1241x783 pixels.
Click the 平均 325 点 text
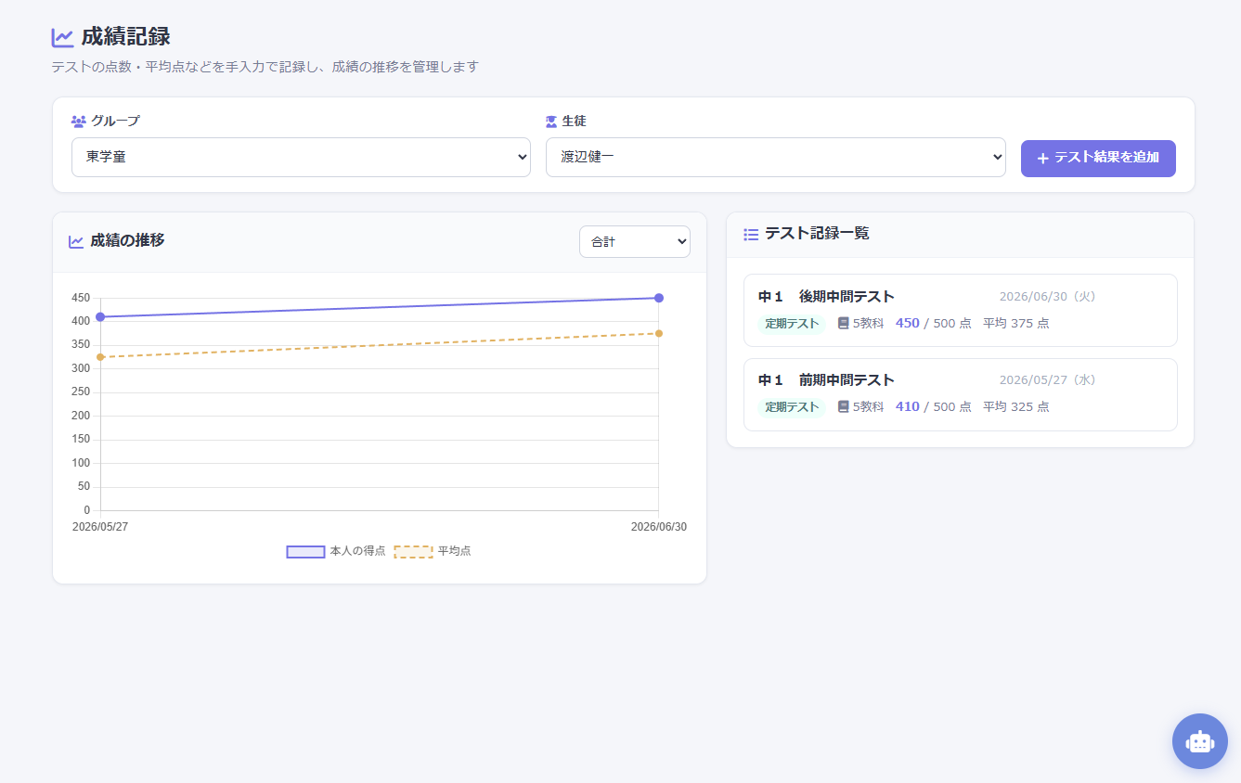1016,406
